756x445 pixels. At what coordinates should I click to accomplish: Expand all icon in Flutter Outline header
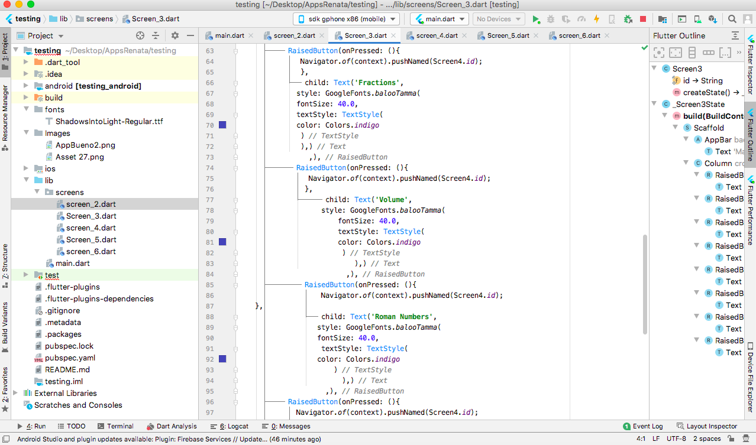click(x=735, y=35)
